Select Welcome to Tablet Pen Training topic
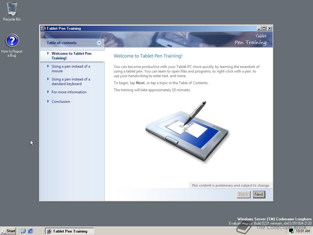Image resolution: width=313 pixels, height=235 pixels. pyautogui.click(x=72, y=56)
